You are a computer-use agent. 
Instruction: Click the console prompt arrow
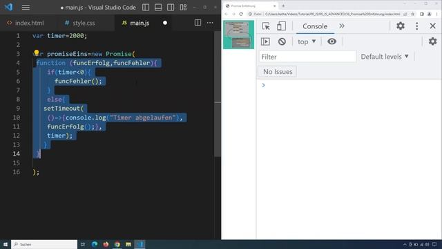click(x=263, y=85)
